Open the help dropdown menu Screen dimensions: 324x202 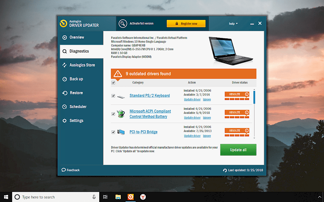(x=233, y=24)
